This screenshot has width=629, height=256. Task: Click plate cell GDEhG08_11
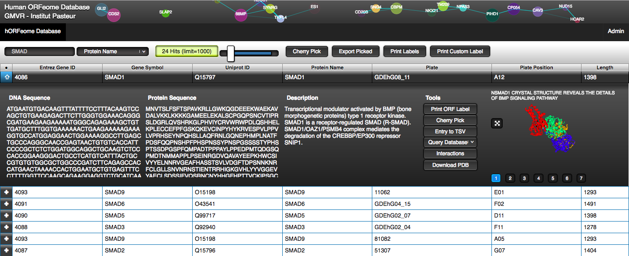tap(432, 77)
